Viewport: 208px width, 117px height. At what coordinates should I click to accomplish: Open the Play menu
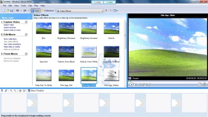(36, 6)
